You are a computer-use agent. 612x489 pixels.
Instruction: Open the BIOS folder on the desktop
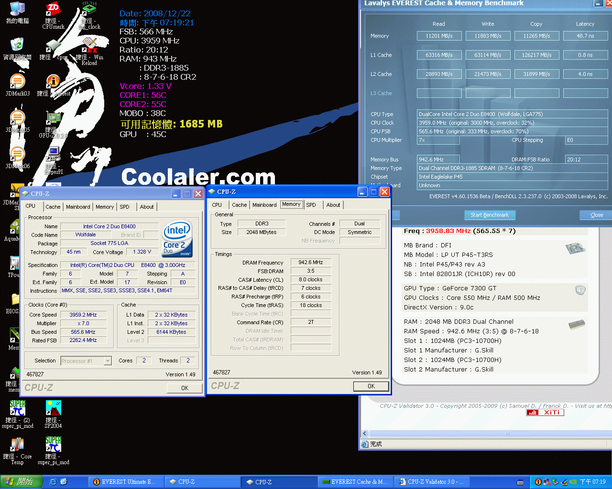(x=12, y=303)
